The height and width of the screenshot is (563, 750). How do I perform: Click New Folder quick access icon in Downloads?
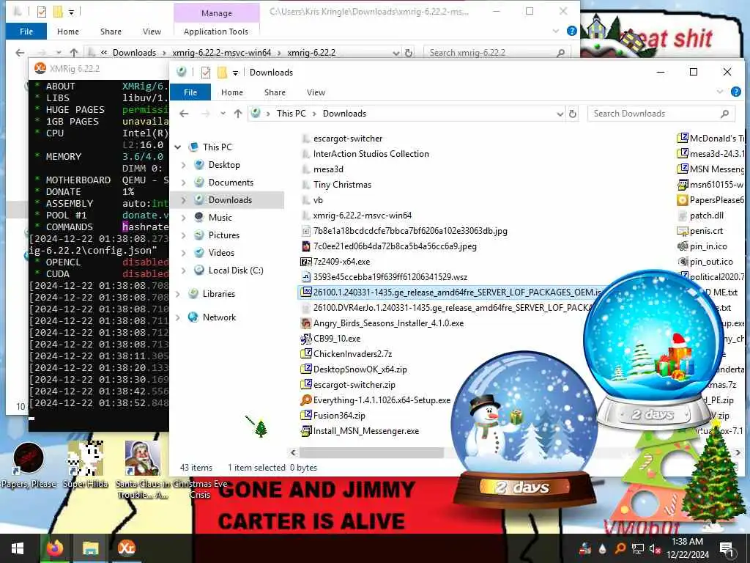coord(222,73)
